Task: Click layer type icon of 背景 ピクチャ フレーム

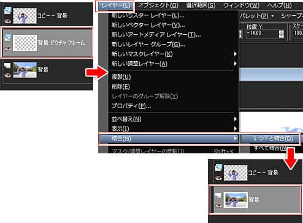Action: point(8,38)
